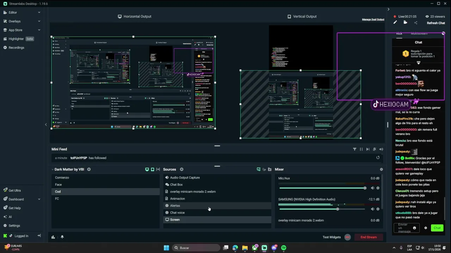Select the Chat voice source

coord(217,213)
